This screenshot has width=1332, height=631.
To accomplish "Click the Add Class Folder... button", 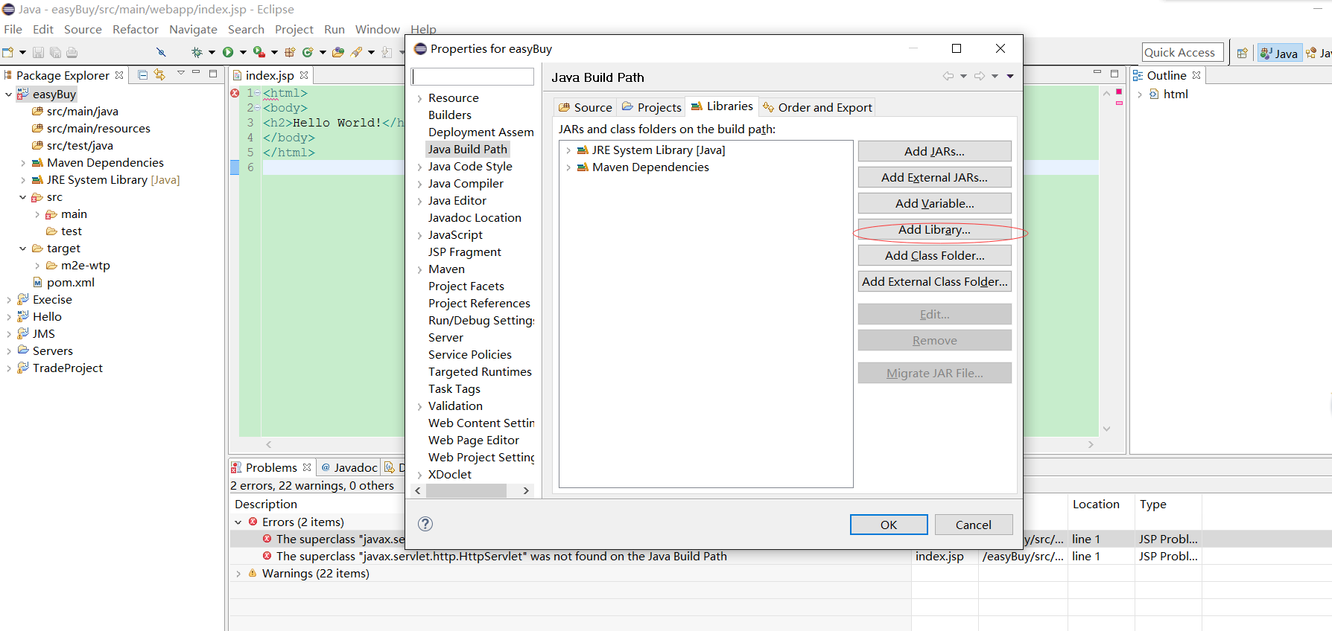I will 934,255.
